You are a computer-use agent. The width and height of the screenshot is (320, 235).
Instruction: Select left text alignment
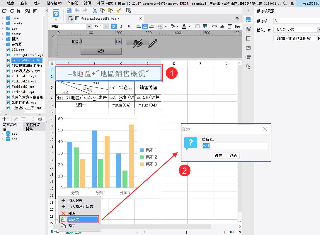coord(139,26)
